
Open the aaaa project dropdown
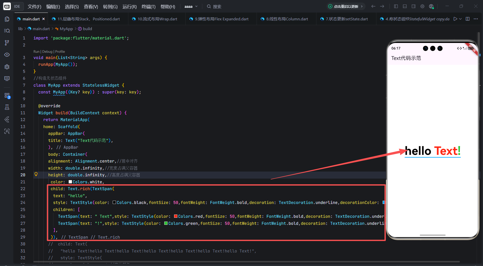pos(191,7)
